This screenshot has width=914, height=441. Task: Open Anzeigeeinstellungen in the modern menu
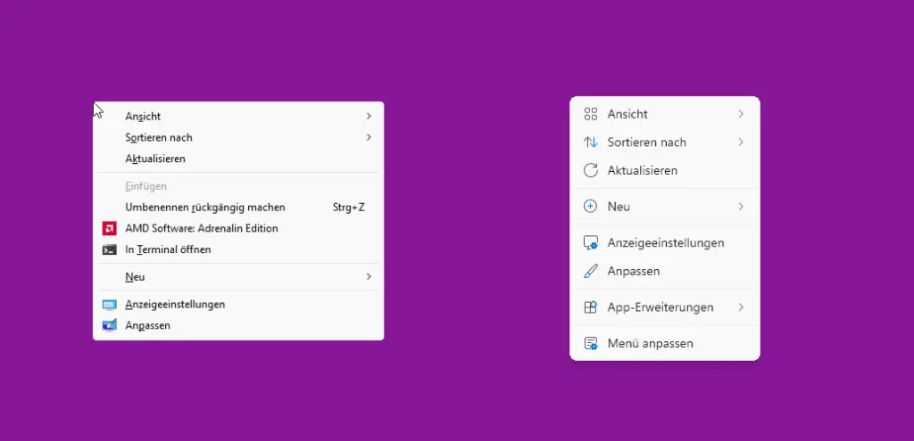tap(664, 242)
